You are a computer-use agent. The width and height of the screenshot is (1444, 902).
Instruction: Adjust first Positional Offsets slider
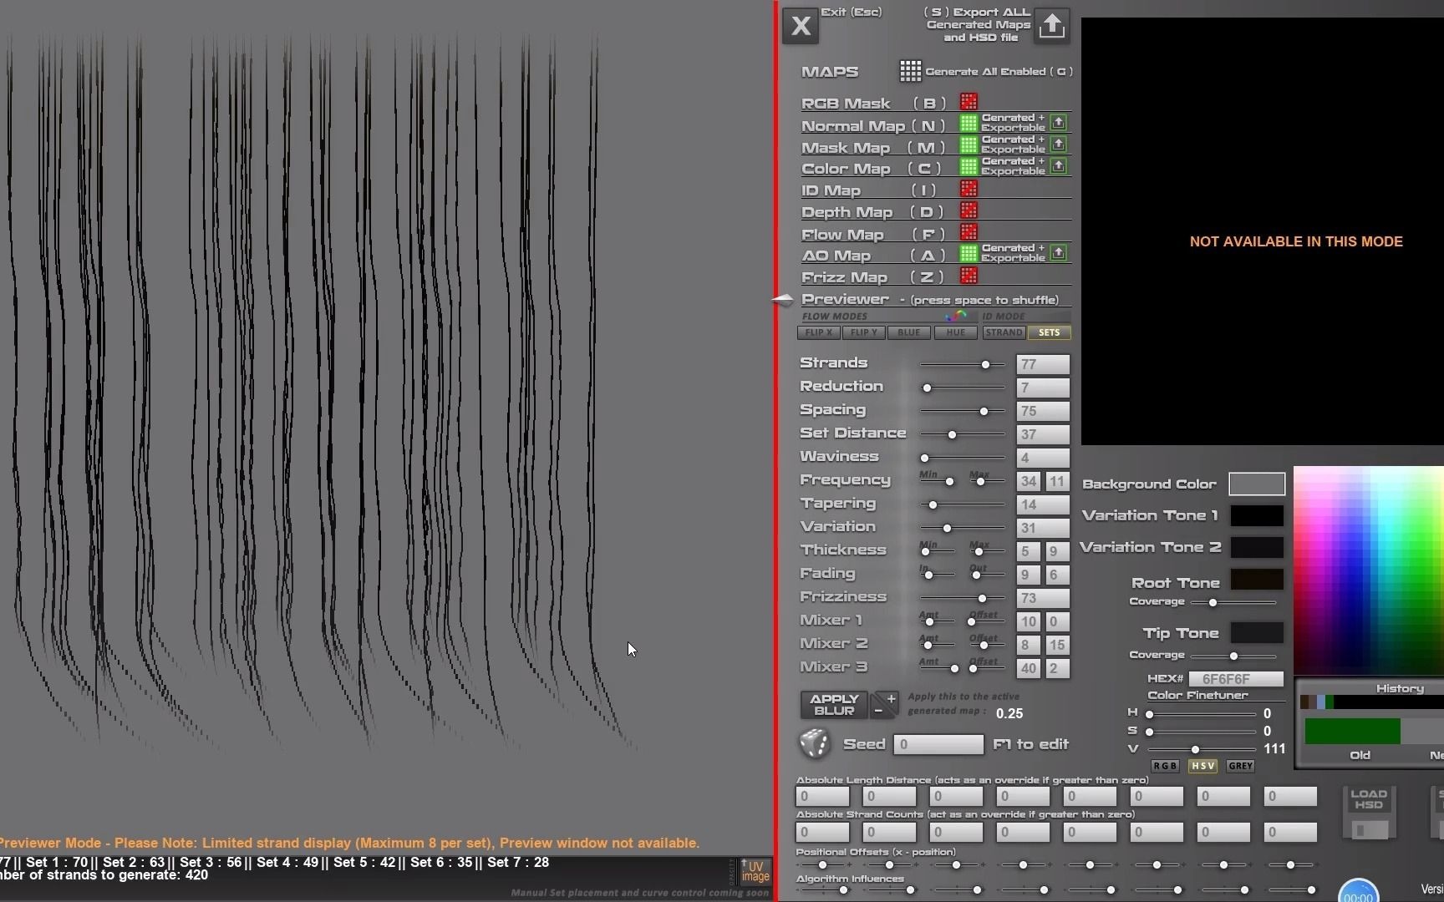[823, 865]
